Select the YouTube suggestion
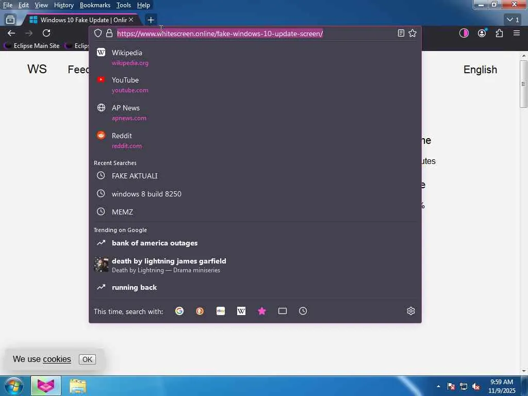Image resolution: width=528 pixels, height=396 pixels. tap(255, 85)
